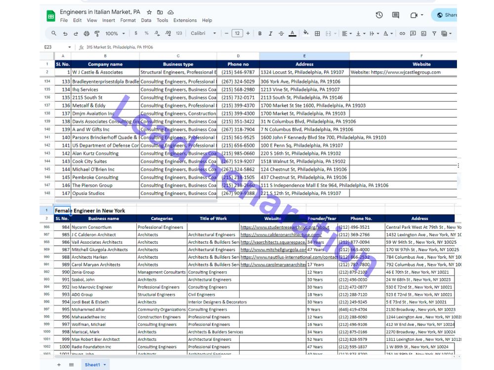Viewport: 494px width, 370px height.
Task: Toggle bold formatting
Action: [260, 34]
